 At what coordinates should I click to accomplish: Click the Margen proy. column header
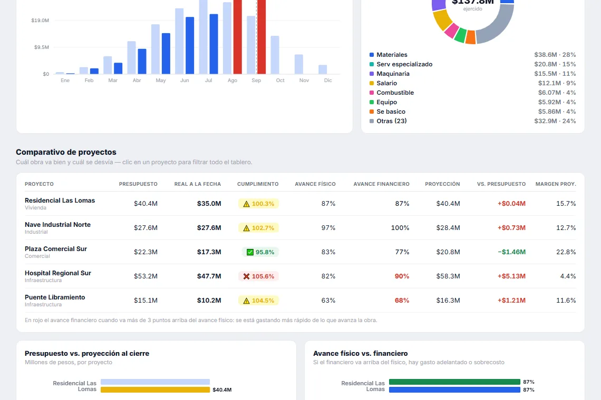[x=556, y=184]
